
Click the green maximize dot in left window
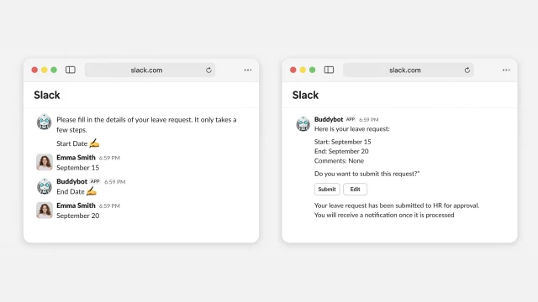coord(54,70)
